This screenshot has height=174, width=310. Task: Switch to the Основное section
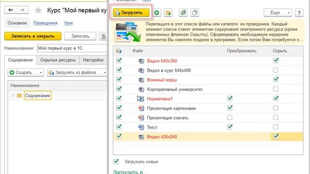point(17,23)
